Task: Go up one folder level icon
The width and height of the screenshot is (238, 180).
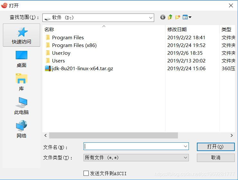Action: pyautogui.click(x=170, y=17)
